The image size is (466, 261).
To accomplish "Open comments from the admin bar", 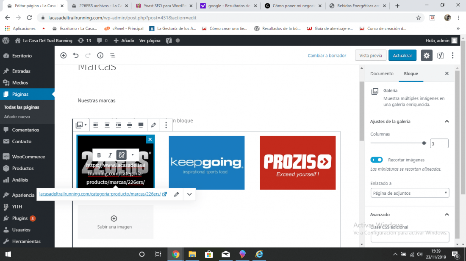I will click(x=102, y=41).
